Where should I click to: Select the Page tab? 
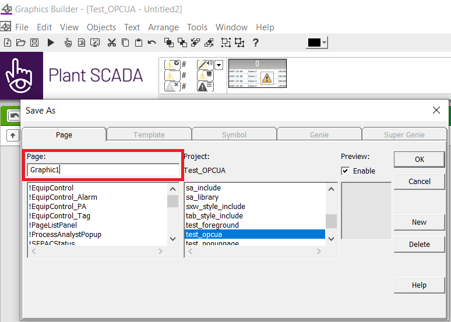pyautogui.click(x=64, y=135)
